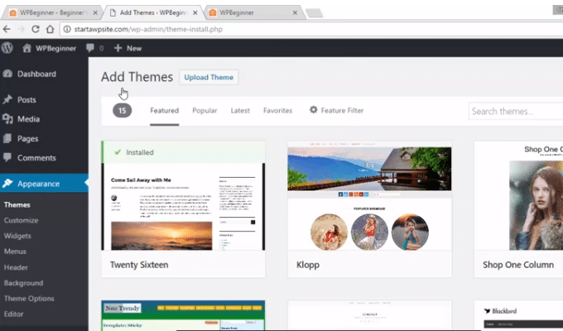Click the Search themes input field
The height and width of the screenshot is (331, 563).
point(515,111)
